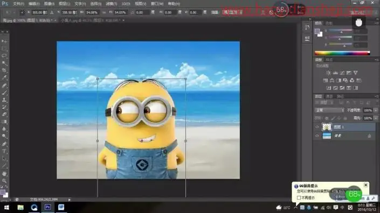Screen dimensions: 380x213
Task: Click the Levels adjustment icon
Action: [335, 73]
